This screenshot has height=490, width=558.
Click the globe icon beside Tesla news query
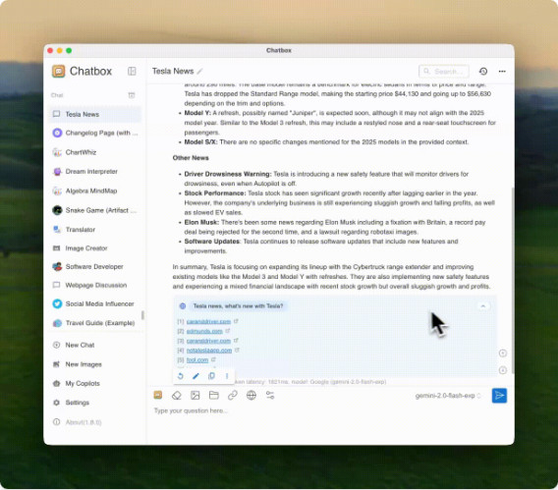[183, 306]
